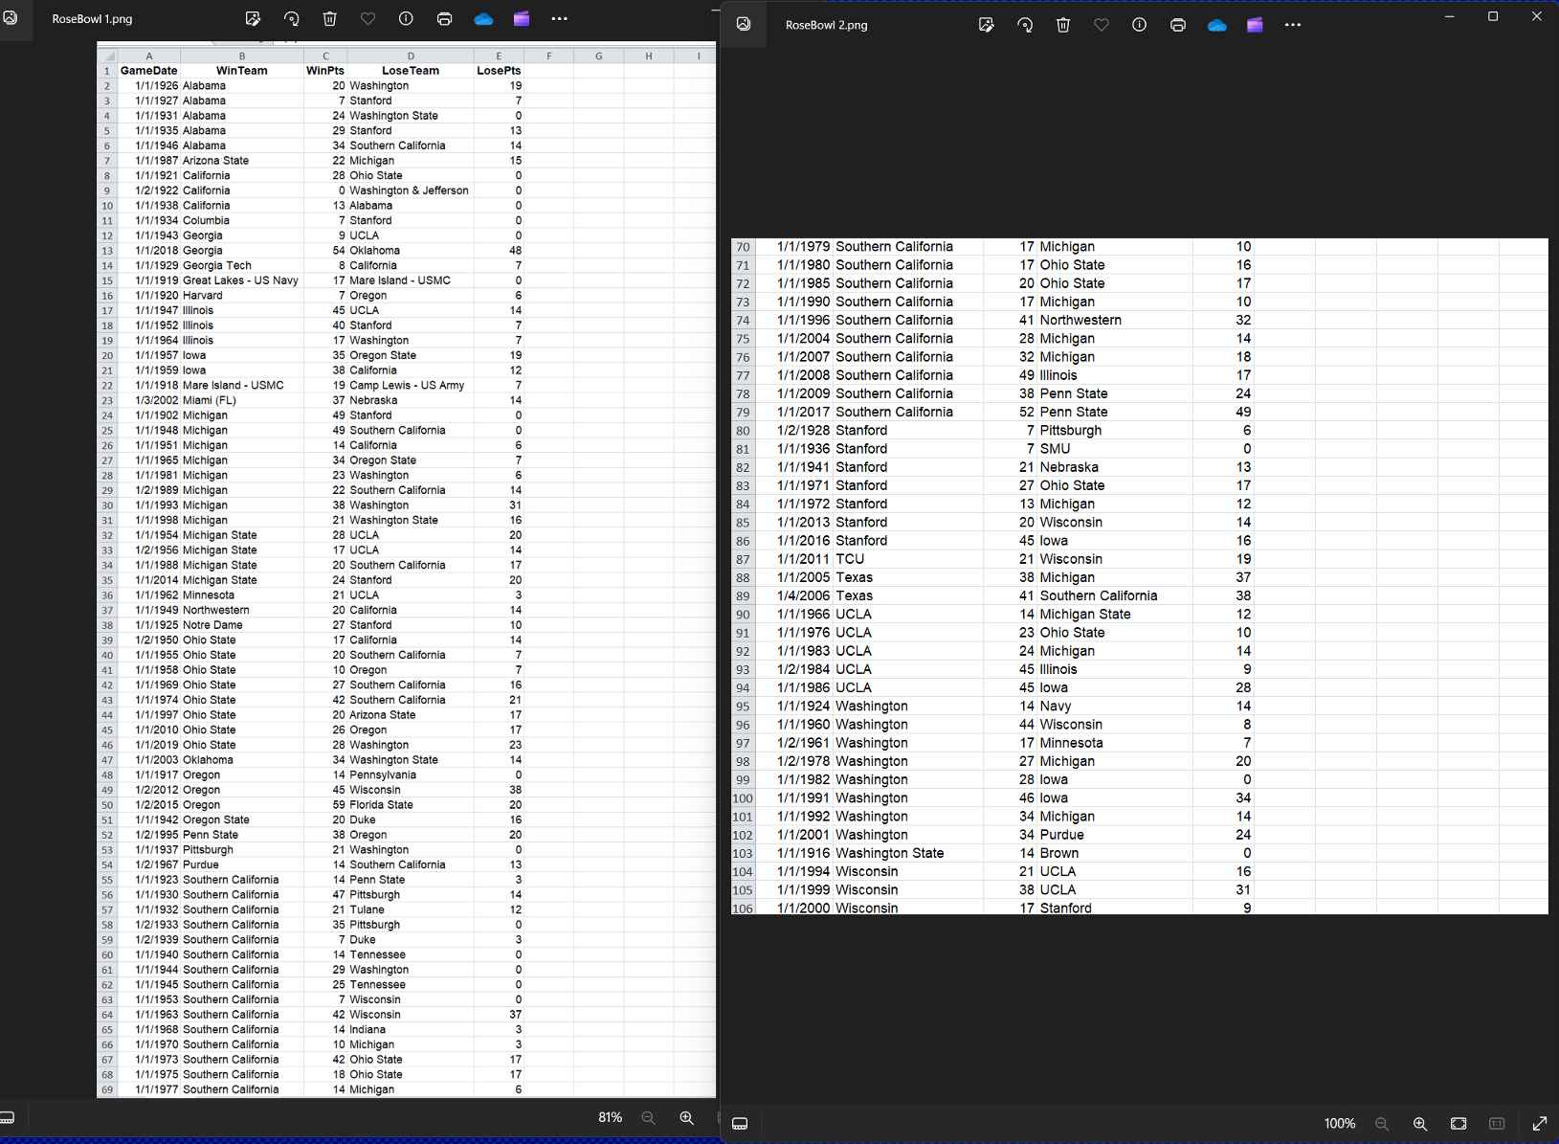Select the Georgia Tech cell

pos(242,265)
